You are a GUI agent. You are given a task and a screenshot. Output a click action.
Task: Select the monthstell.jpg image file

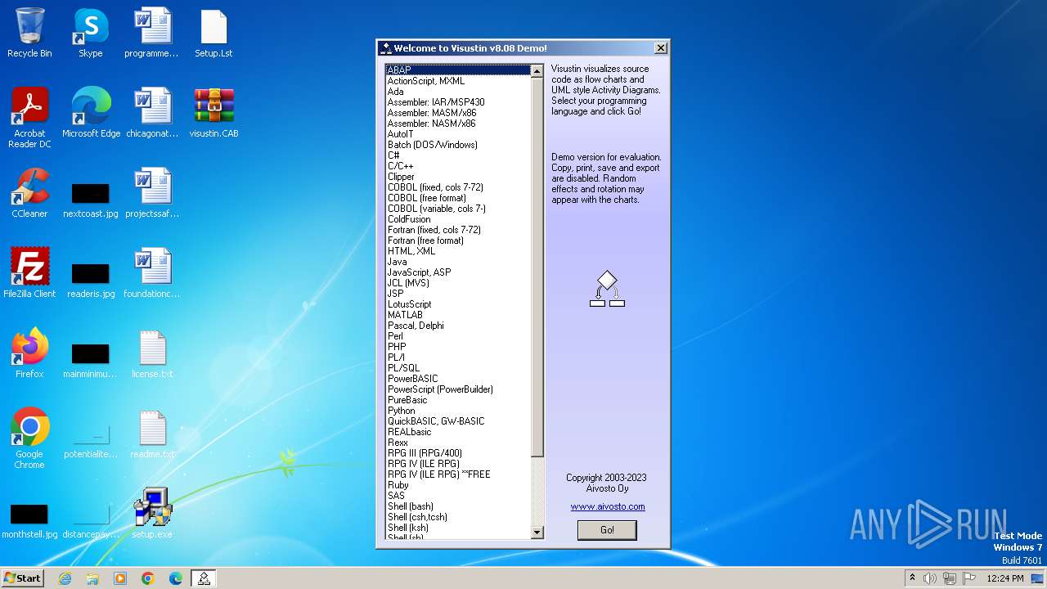(x=29, y=521)
